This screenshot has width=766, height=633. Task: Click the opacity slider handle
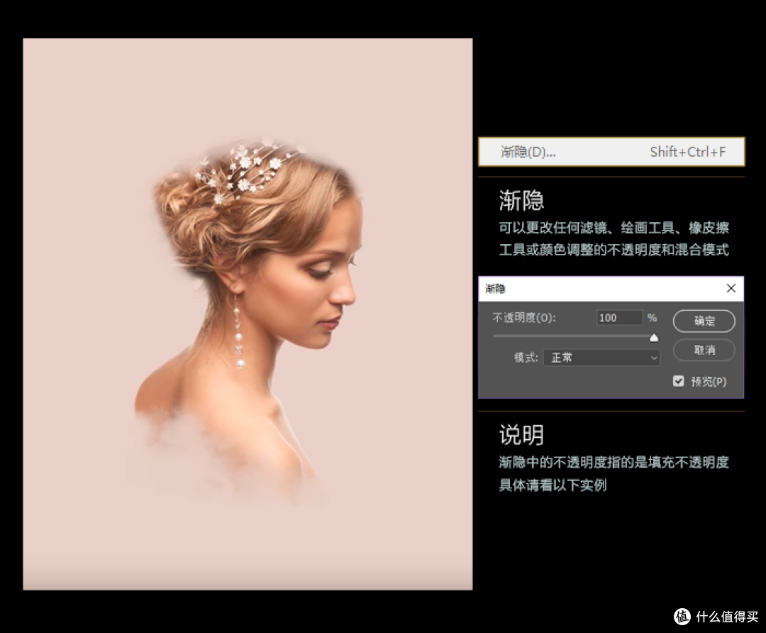pos(654,337)
